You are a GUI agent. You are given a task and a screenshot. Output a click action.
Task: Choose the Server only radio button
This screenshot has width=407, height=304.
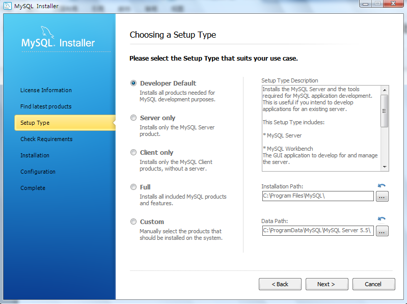pyautogui.click(x=133, y=118)
